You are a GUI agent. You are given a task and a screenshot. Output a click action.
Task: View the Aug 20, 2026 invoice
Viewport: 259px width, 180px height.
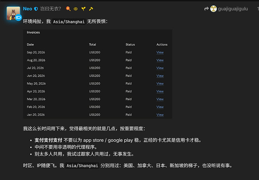coord(160,60)
